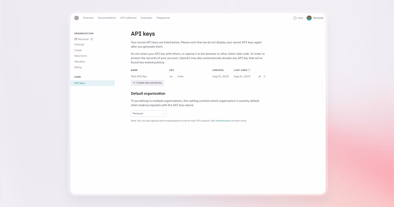The height and width of the screenshot is (207, 394).
Task: Click the CREATED column header
Action: [218, 70]
